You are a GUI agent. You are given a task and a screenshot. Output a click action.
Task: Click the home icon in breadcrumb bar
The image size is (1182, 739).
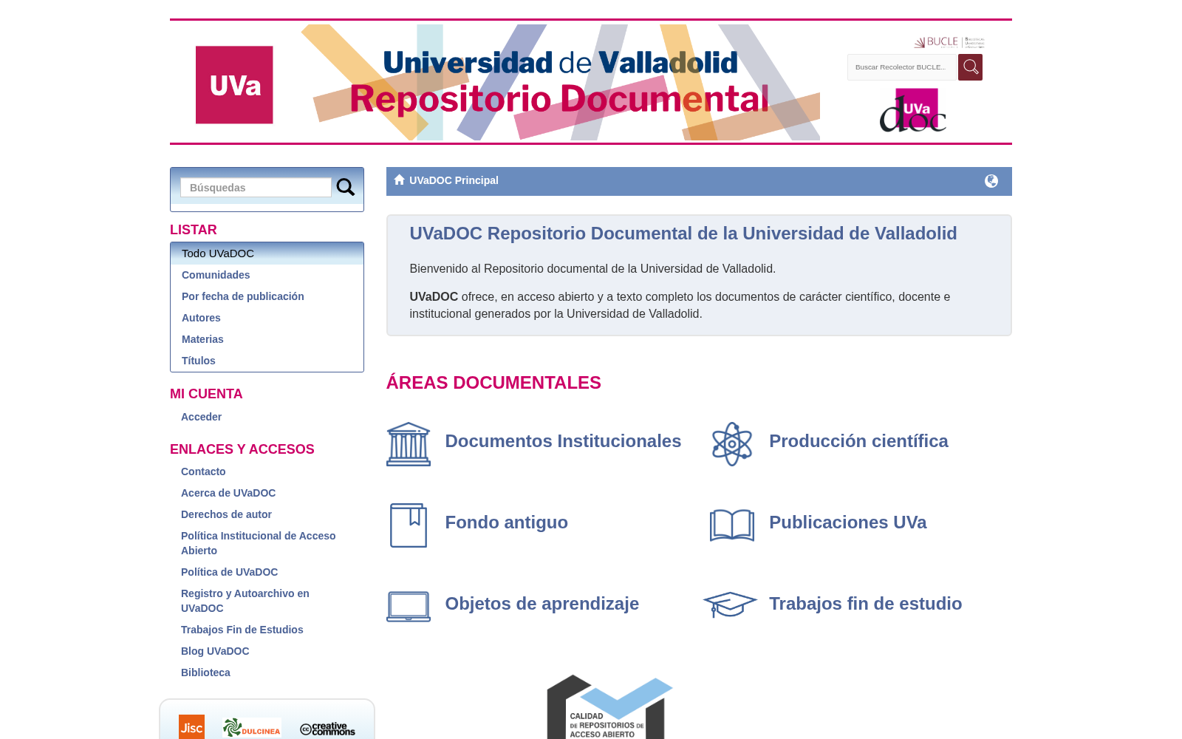(x=400, y=180)
